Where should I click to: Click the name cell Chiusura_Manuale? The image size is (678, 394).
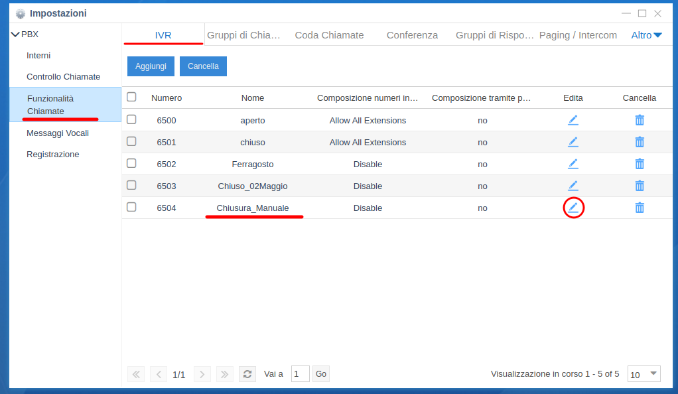[253, 208]
